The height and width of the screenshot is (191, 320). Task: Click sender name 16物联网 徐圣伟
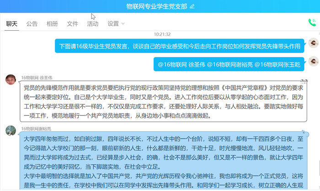35,77
